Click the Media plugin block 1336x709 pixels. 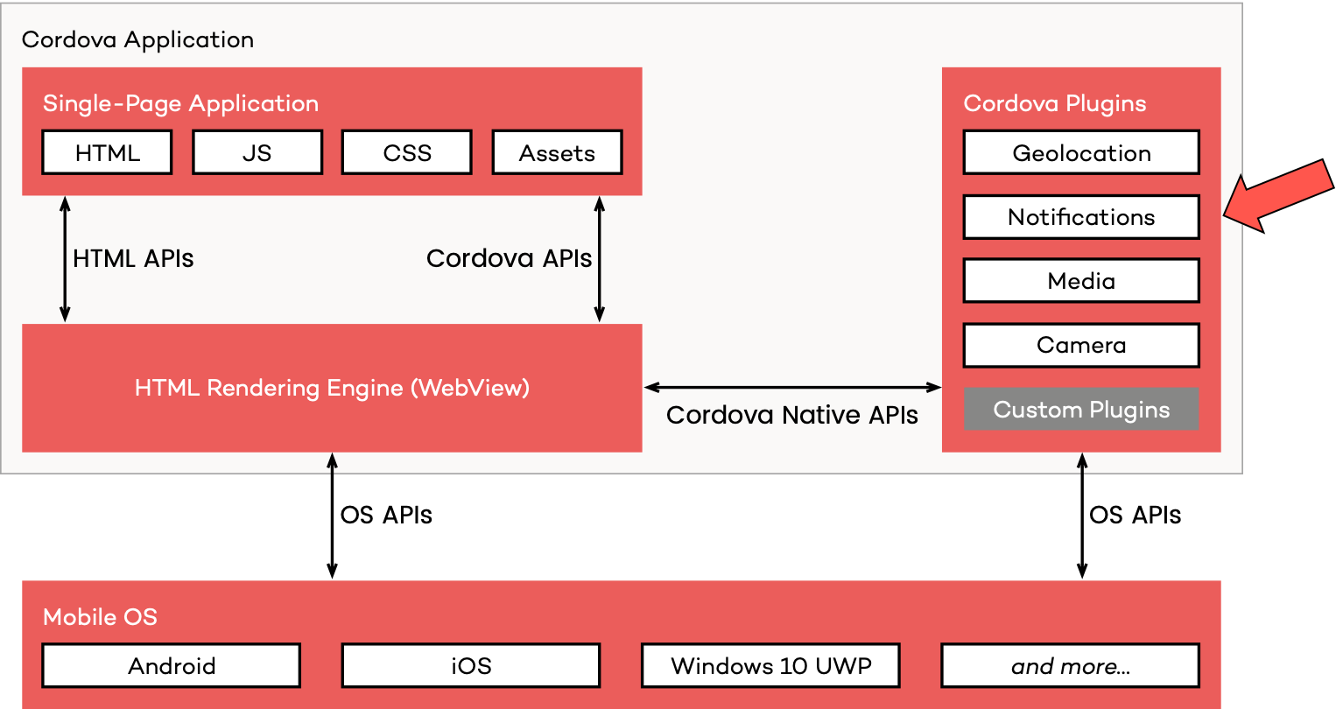coord(1080,280)
